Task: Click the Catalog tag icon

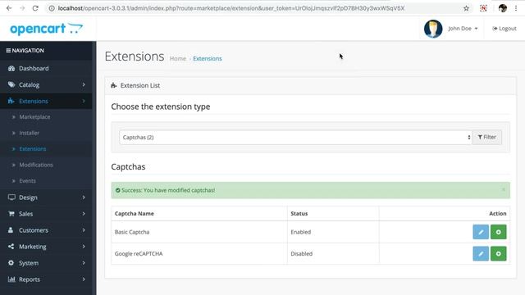Action: (x=11, y=84)
